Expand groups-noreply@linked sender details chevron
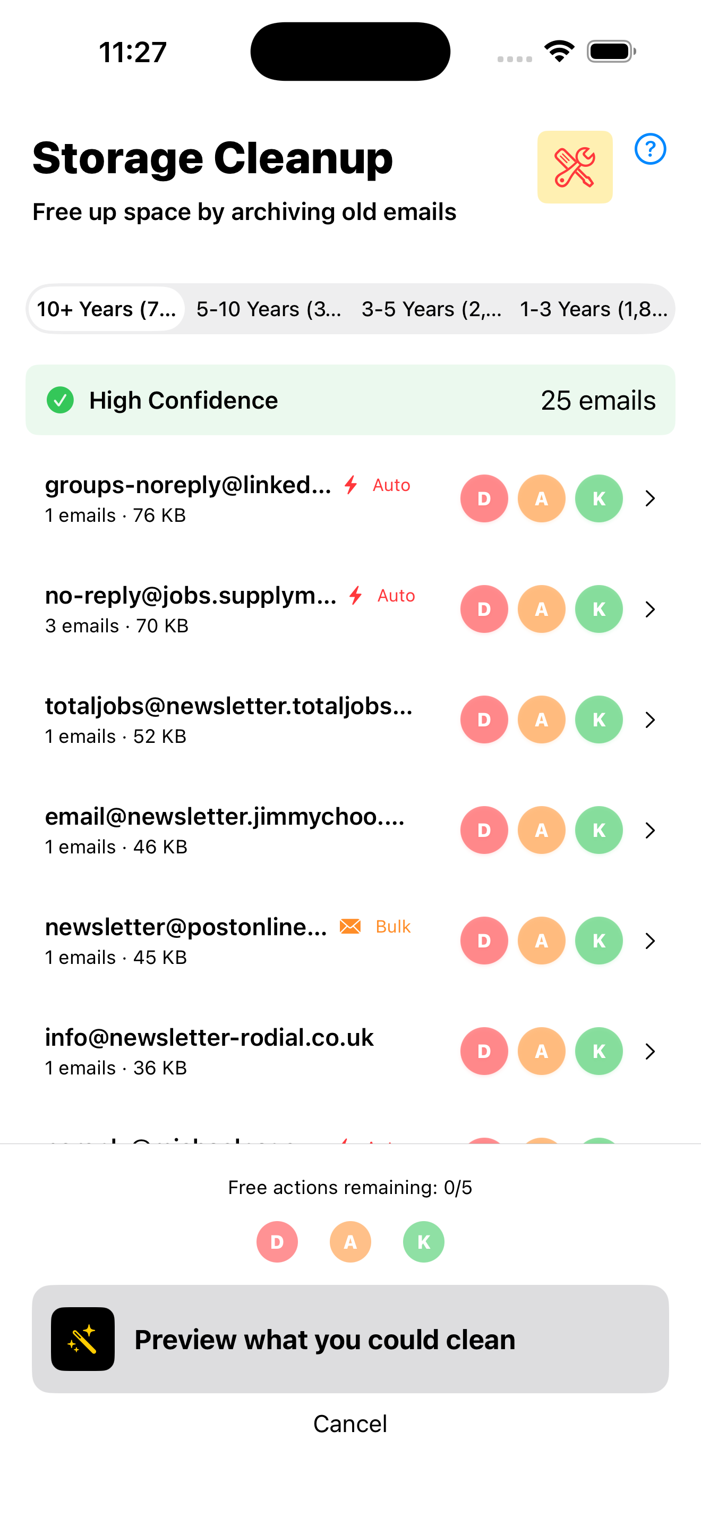The height and width of the screenshot is (1524, 701). pyautogui.click(x=650, y=498)
